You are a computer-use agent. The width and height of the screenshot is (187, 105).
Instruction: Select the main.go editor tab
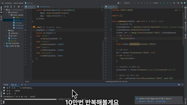[30, 7]
